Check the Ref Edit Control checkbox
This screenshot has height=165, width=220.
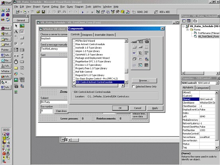tap(74, 72)
